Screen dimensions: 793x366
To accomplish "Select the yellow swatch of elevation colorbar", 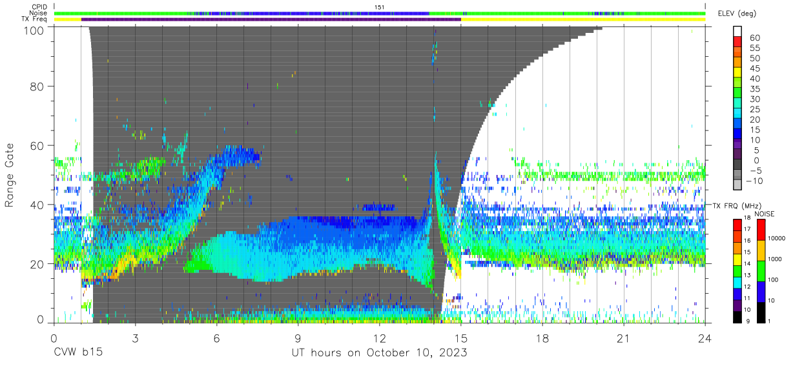I will [x=738, y=72].
